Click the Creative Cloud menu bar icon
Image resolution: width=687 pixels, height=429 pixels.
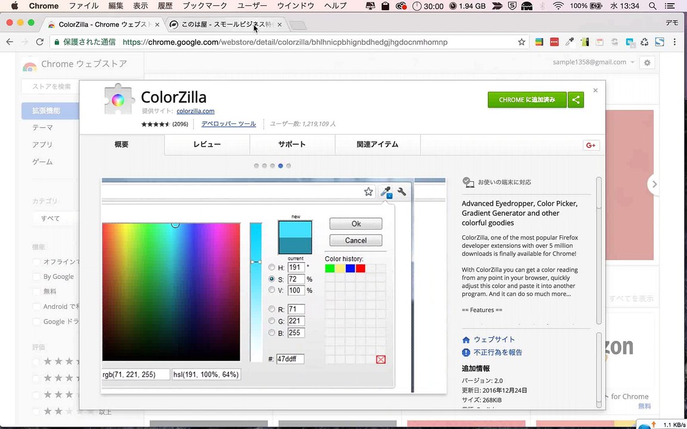click(401, 6)
